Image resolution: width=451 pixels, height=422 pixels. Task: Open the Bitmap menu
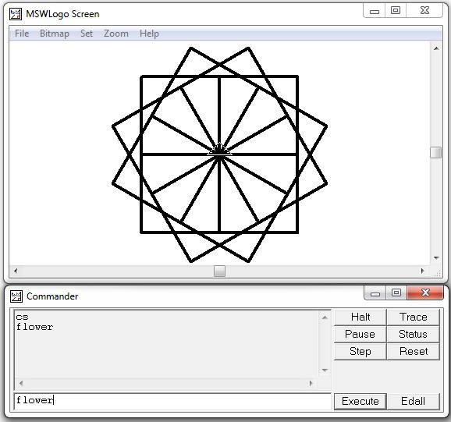(55, 34)
